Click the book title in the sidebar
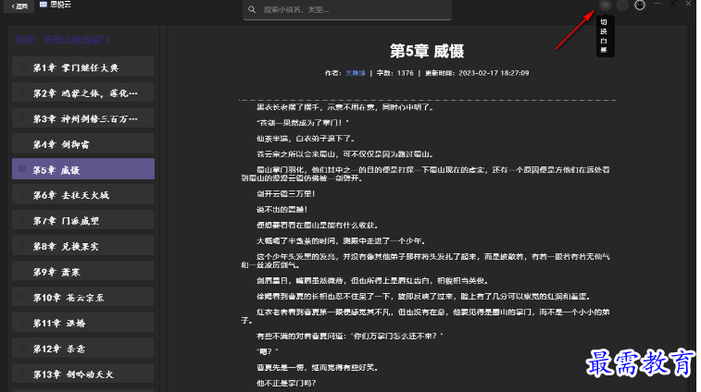Image resolution: width=701 pixels, height=392 pixels. pos(62,40)
